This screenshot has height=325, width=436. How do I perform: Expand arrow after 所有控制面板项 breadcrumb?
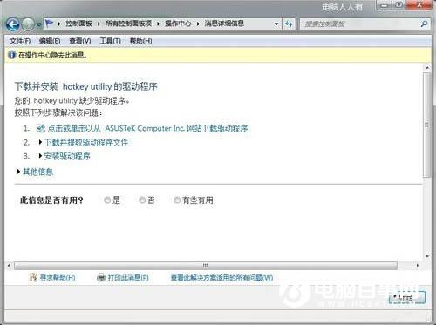pos(159,24)
